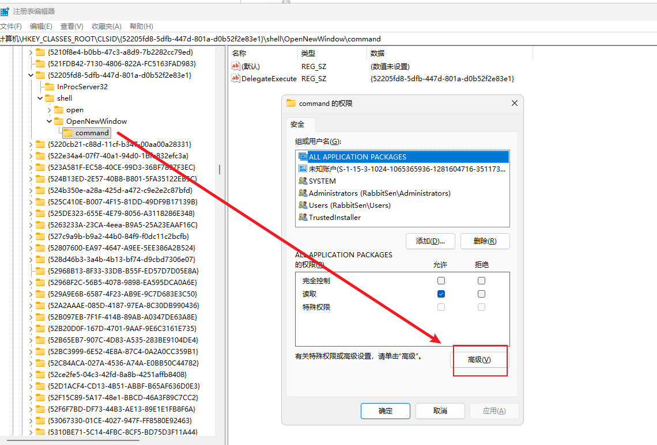Viewport: 657px width, 445px height.
Task: Click the 名称 column header
Action: click(263, 53)
